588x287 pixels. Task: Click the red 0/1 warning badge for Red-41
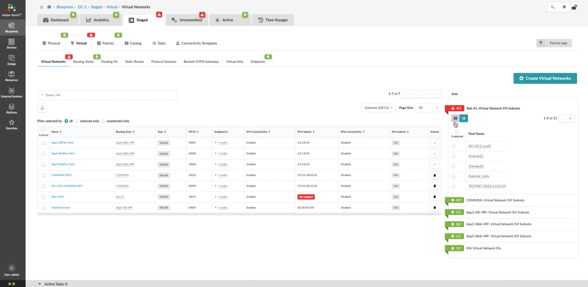tap(455, 108)
